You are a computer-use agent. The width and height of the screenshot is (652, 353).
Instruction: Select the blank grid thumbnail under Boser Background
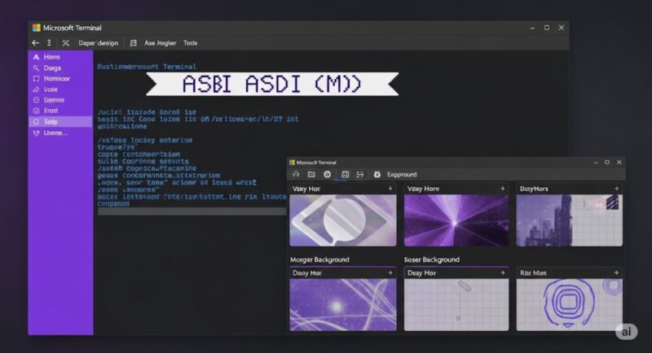coord(456,304)
